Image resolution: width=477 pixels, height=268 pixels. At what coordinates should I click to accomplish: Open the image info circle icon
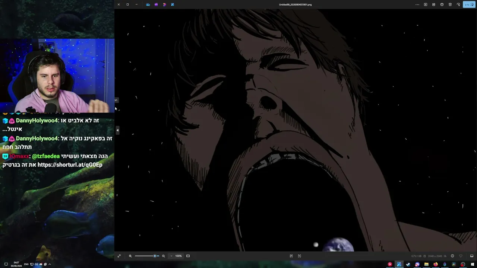coord(452,256)
